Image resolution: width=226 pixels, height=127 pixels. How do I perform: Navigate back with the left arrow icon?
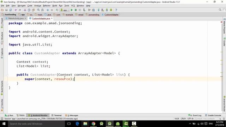(x=48, y=10)
